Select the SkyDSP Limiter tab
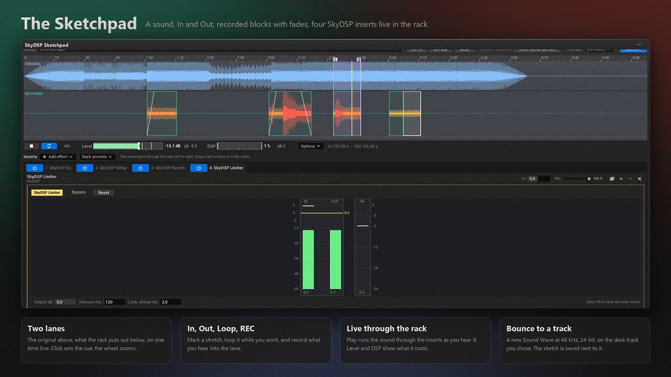 pyautogui.click(x=226, y=168)
